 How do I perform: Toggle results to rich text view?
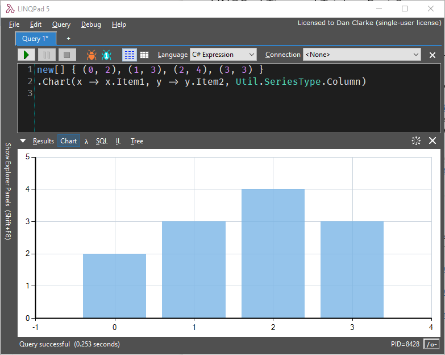(x=130, y=55)
